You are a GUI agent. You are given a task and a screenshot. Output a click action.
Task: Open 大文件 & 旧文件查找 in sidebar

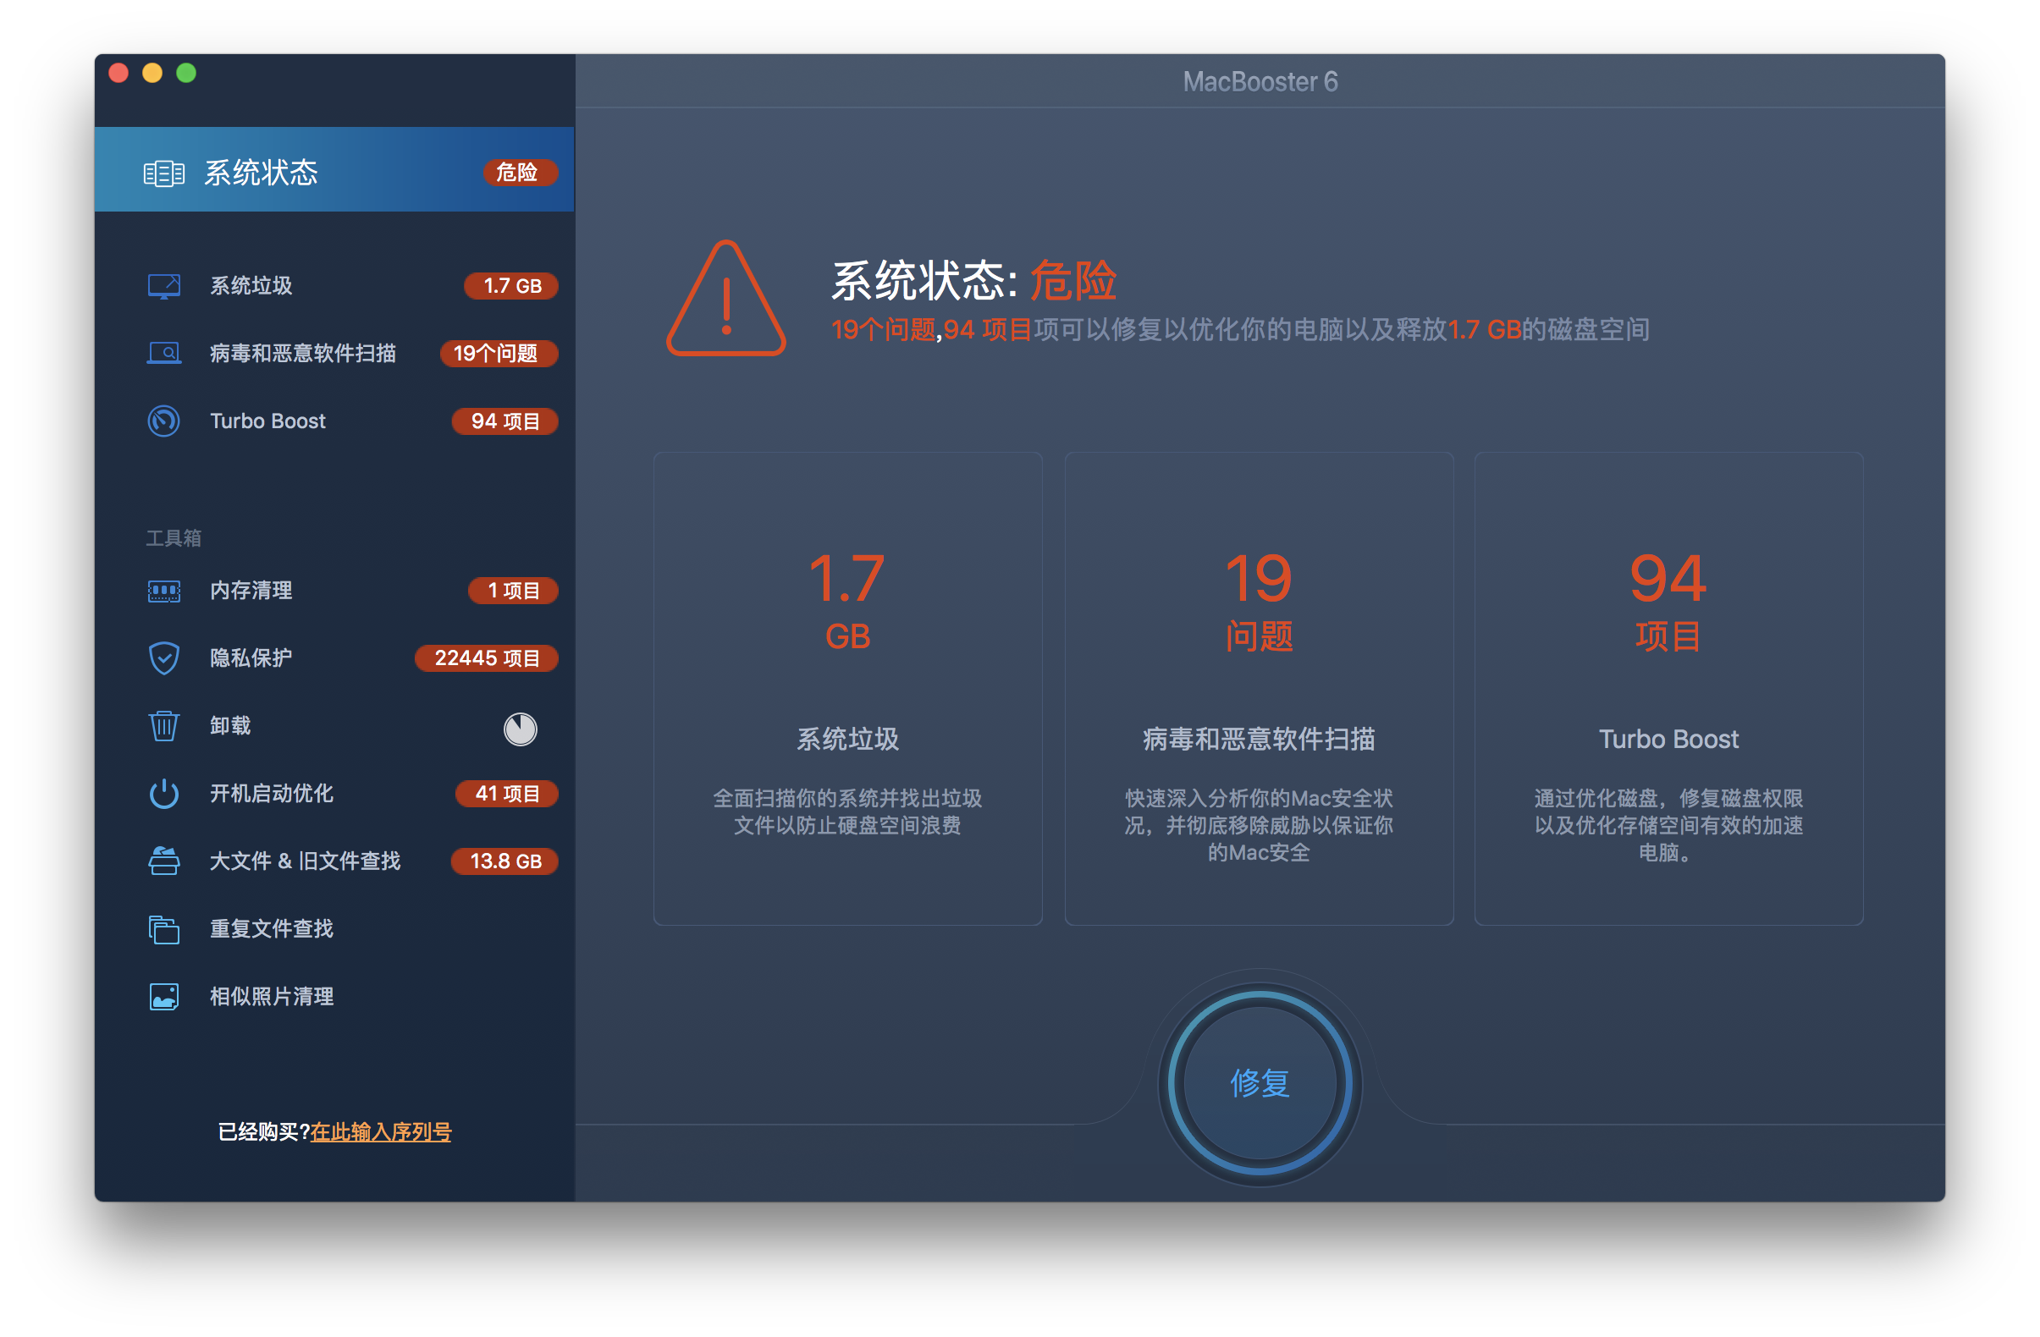(x=334, y=861)
